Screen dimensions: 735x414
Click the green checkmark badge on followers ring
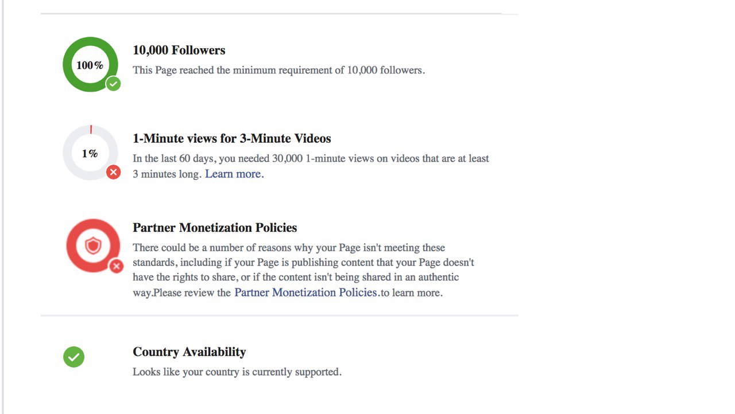click(x=113, y=84)
